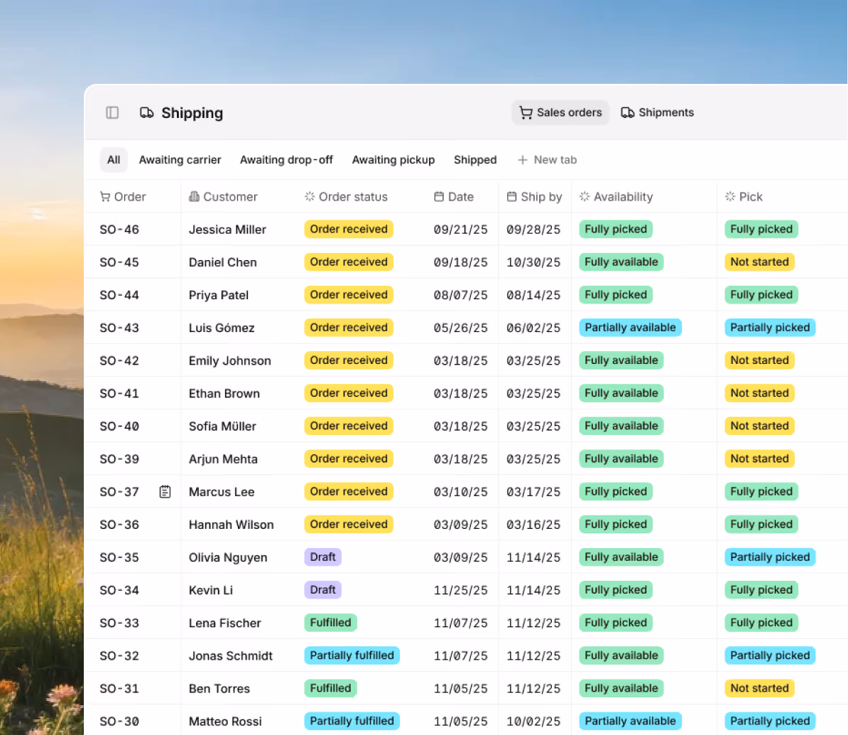Click Fully available badge for Daniel Chen
Image resolution: width=848 pixels, height=735 pixels.
tap(621, 262)
